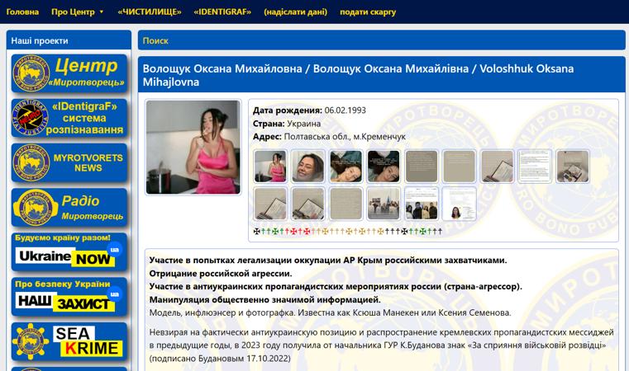Open the Радіо Миротворець banner
Viewport: 629px width, 371px height.
(69, 208)
